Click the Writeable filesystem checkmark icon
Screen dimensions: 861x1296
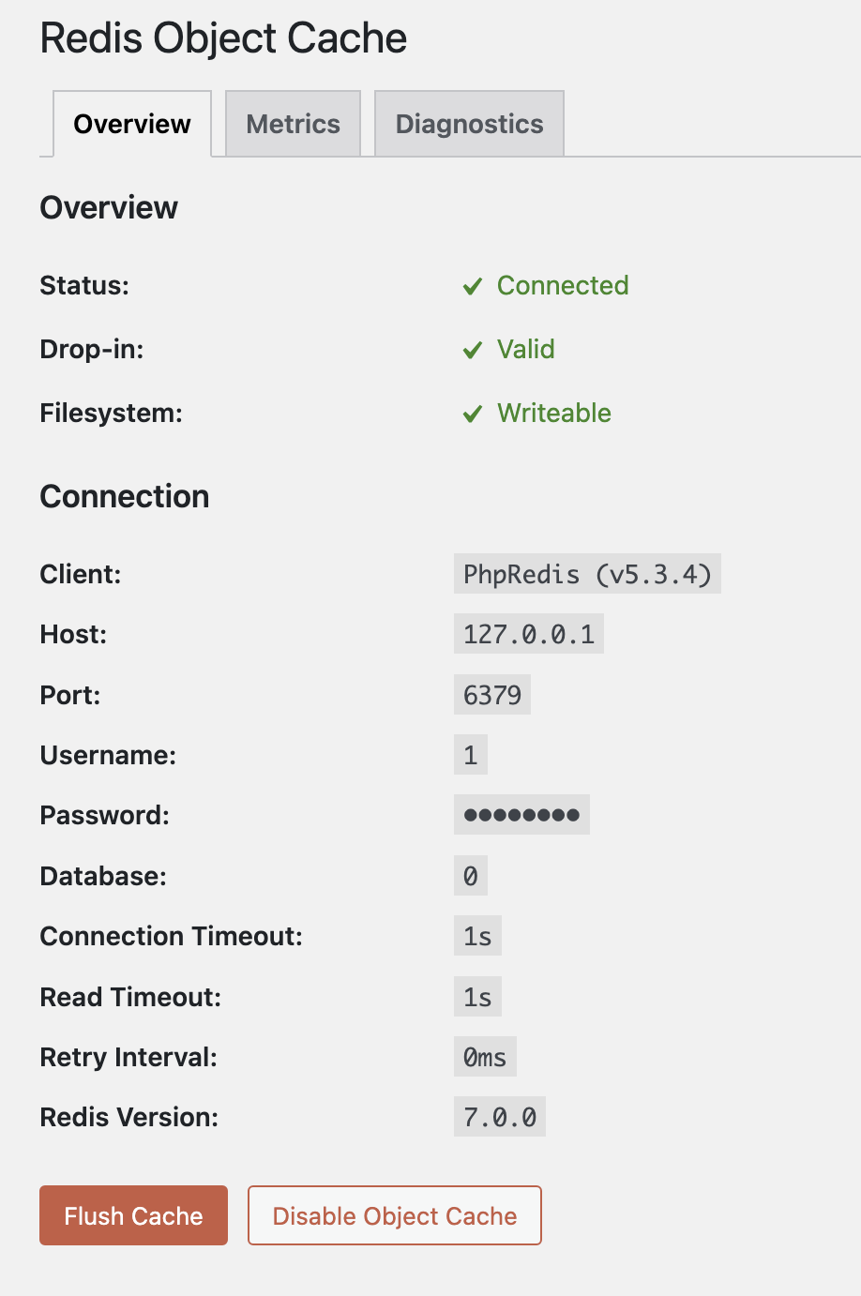(x=473, y=414)
